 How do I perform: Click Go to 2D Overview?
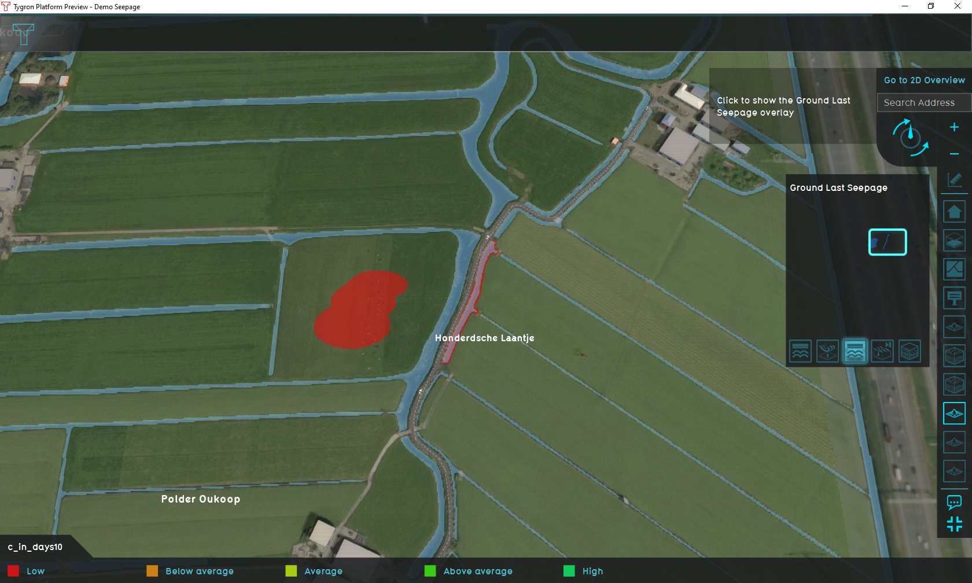coord(924,80)
